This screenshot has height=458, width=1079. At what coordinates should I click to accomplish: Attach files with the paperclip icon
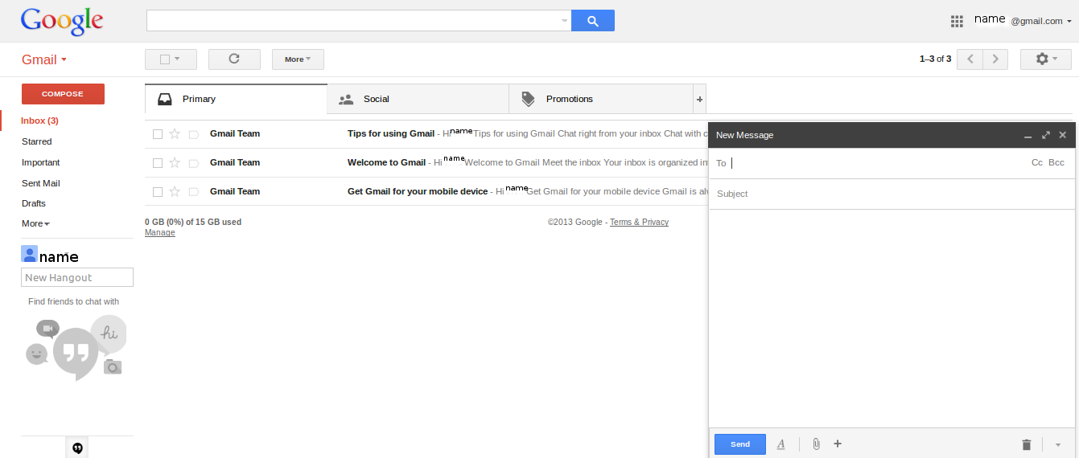816,444
